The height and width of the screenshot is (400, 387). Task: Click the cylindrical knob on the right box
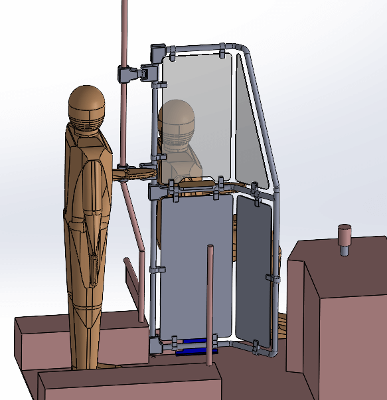coord(345,239)
